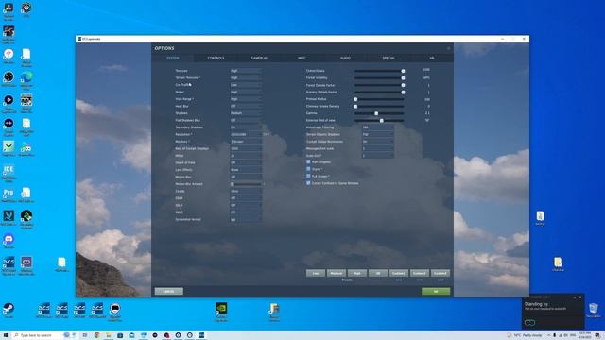Open the Terrain Objects Shadows dropdown

coord(378,134)
